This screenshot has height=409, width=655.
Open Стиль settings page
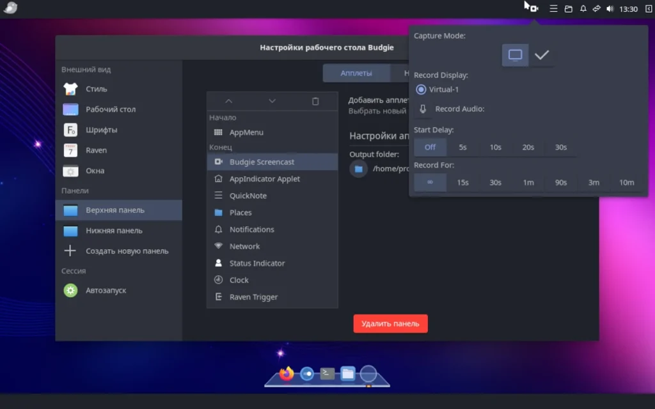(118, 89)
